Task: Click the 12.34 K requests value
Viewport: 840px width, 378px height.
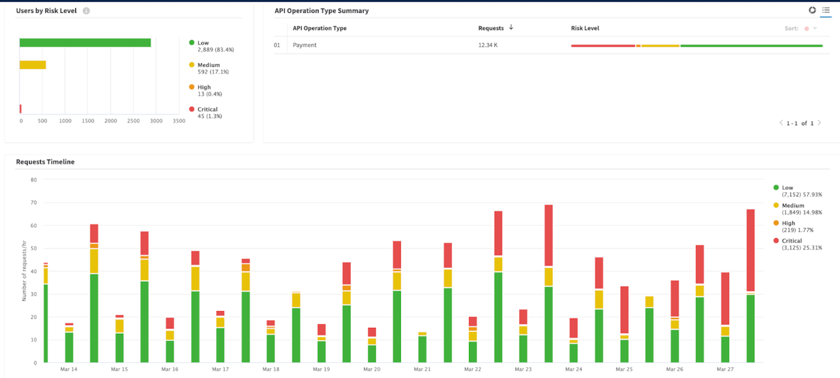Action: [488, 45]
